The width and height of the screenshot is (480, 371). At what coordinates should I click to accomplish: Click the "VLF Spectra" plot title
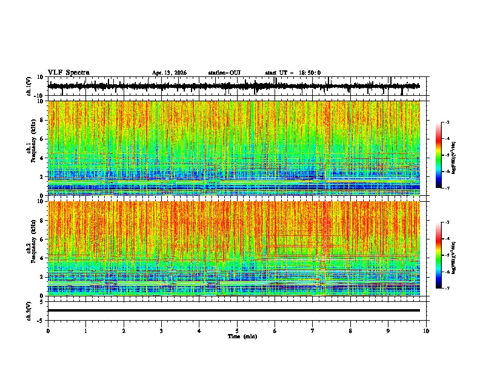(x=68, y=73)
